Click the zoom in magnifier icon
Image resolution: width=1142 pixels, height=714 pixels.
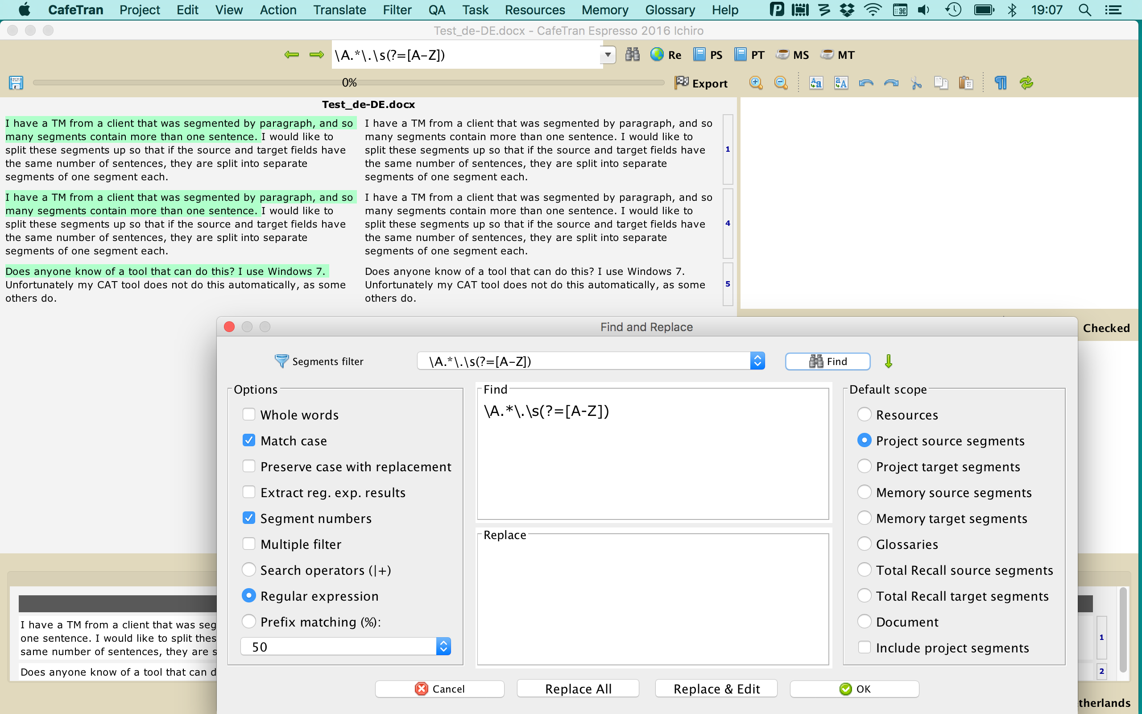pos(756,83)
